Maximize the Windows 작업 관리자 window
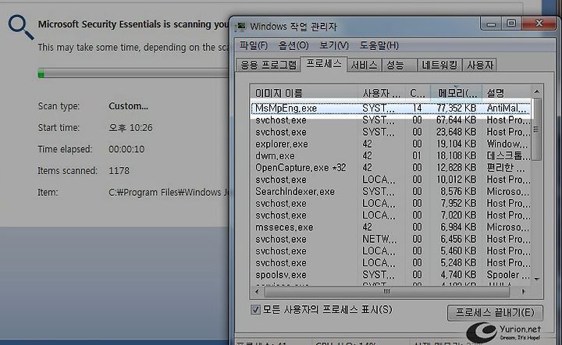This screenshot has height=345, width=562. point(511,24)
